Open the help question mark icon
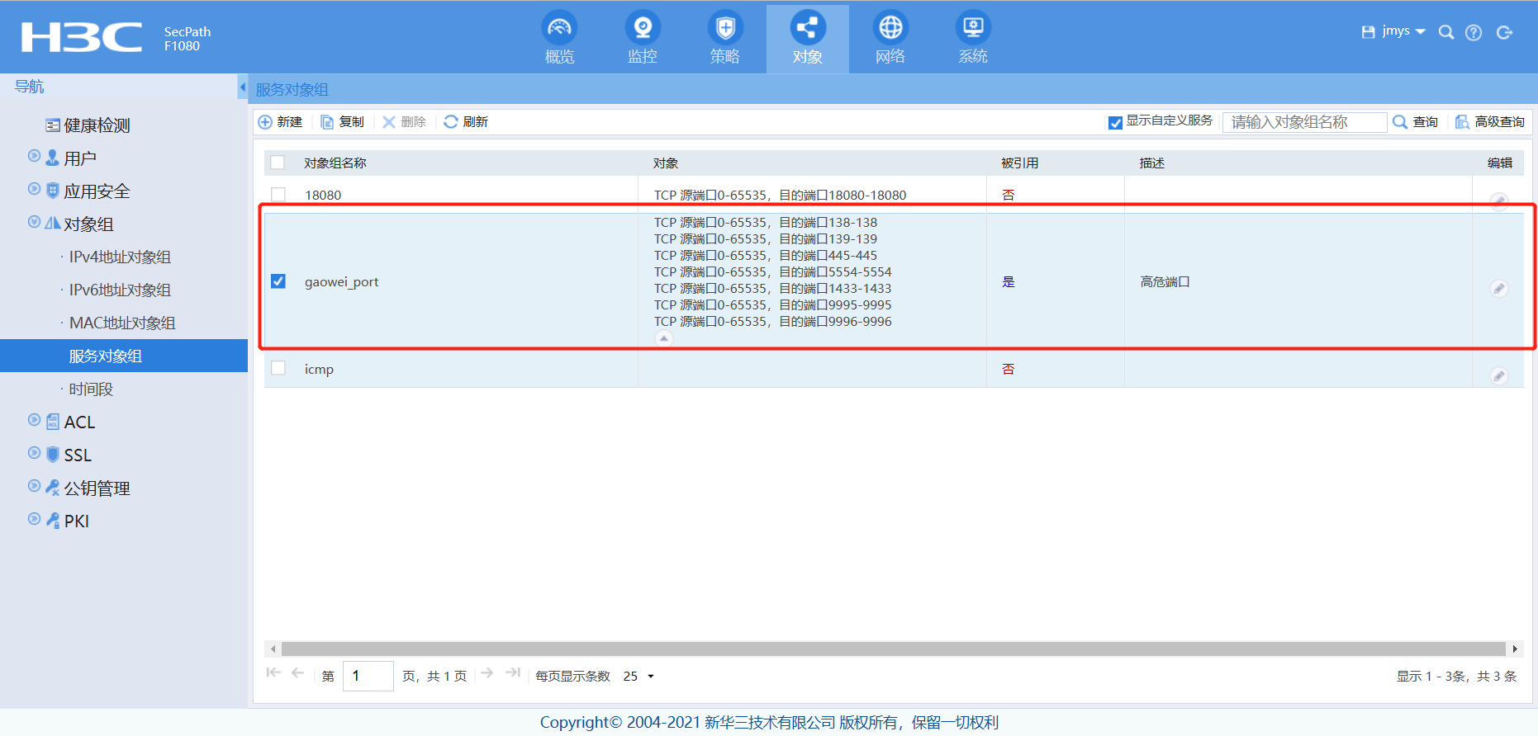The image size is (1538, 736). click(x=1474, y=32)
